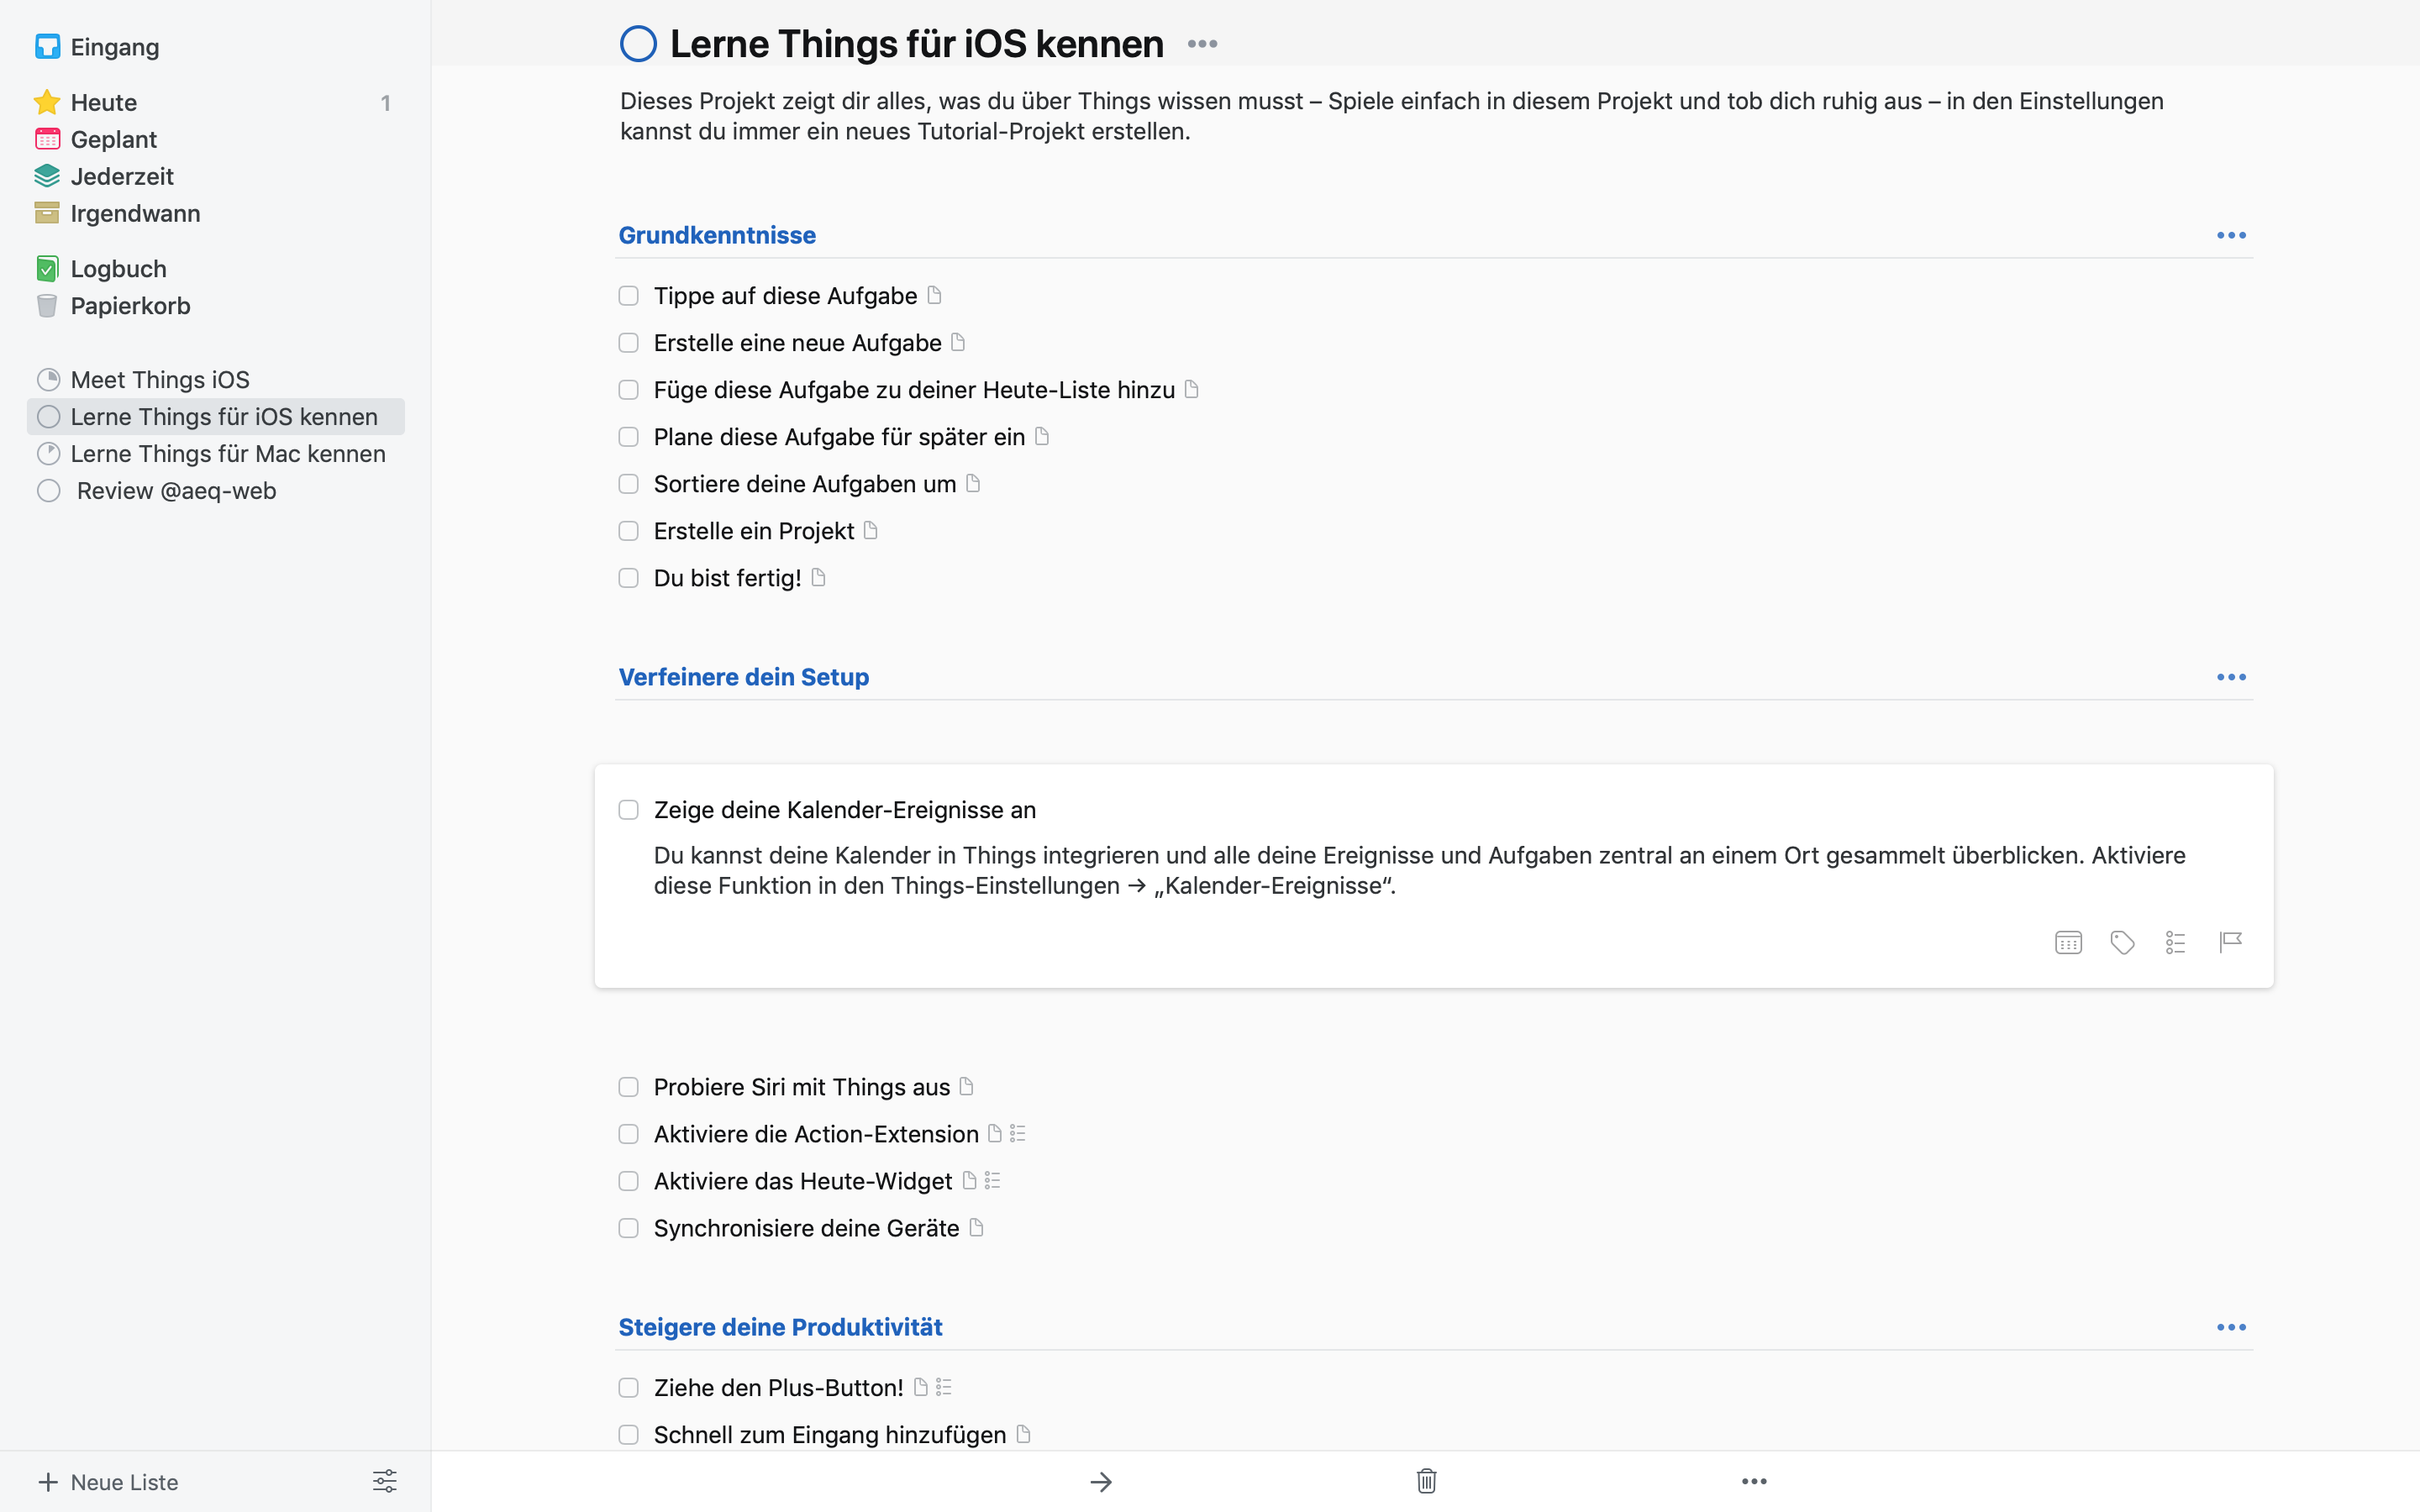Click Lerne Things für Mac progress icon

point(48,454)
